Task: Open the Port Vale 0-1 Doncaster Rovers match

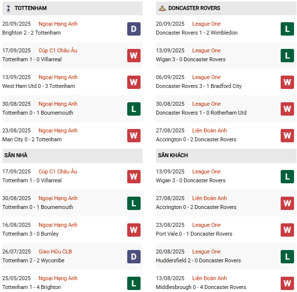Action: pos(194,234)
